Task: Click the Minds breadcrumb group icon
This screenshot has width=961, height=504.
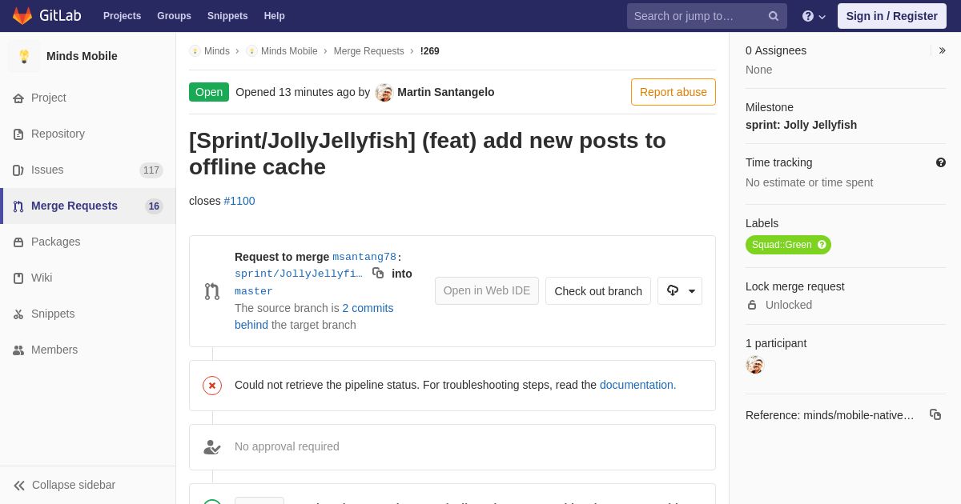Action: (x=195, y=51)
